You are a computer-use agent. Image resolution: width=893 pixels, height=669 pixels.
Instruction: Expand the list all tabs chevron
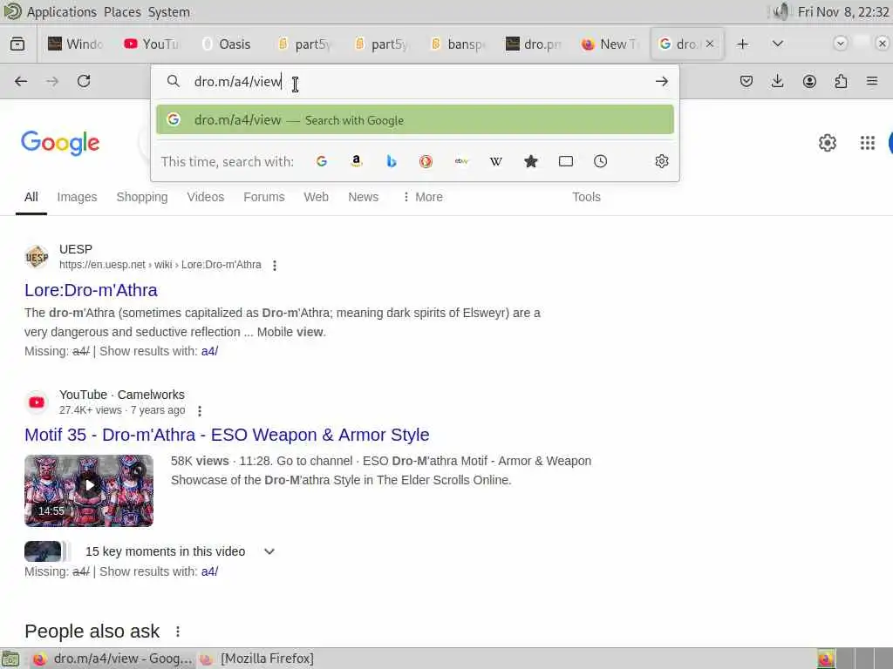(777, 44)
